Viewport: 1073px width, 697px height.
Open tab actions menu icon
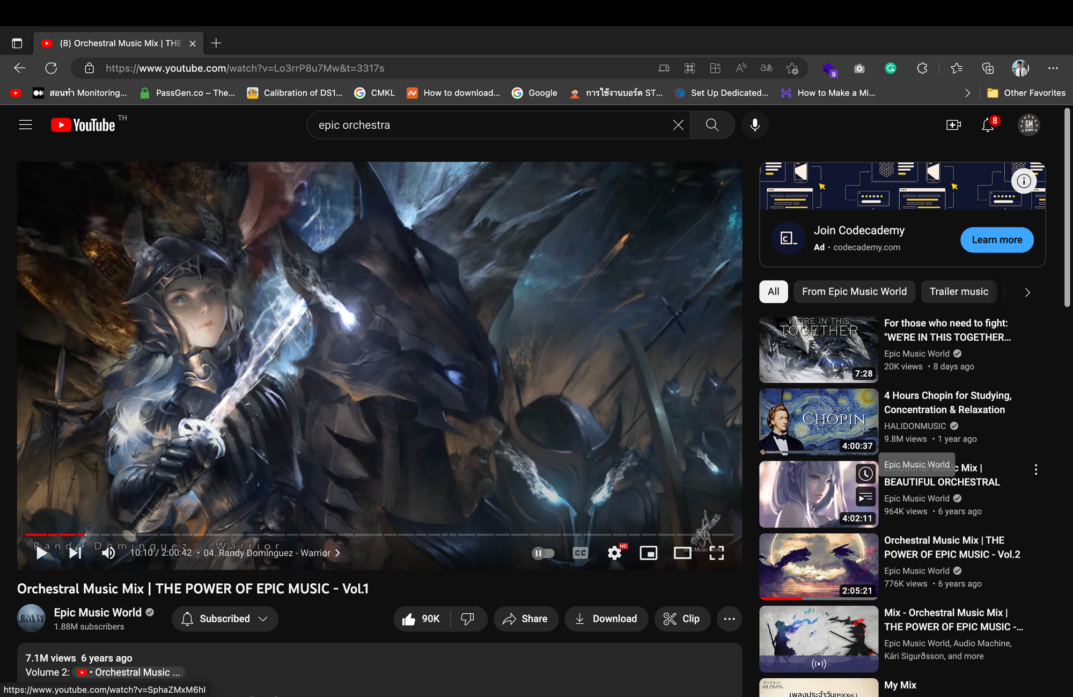click(17, 43)
